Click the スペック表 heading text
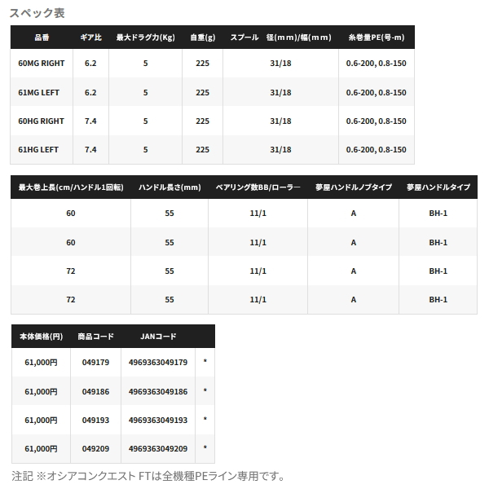 37,13
